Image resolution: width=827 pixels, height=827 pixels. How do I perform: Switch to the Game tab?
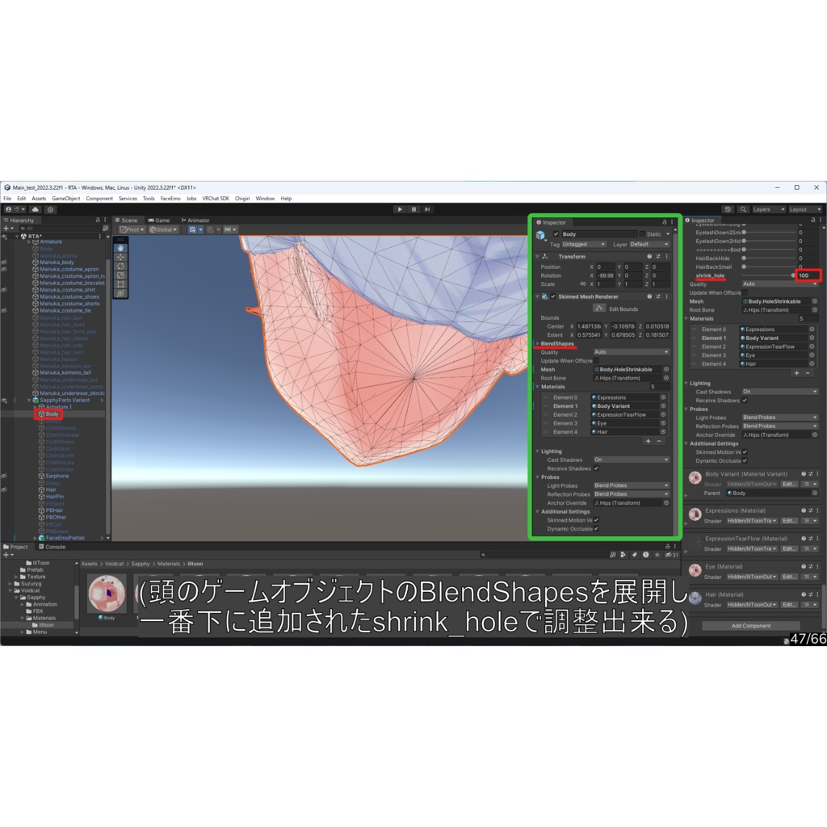[159, 220]
